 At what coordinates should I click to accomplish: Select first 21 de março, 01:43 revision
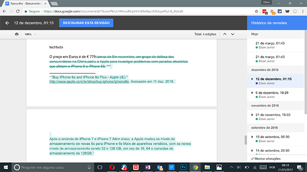(x=276, y=45)
